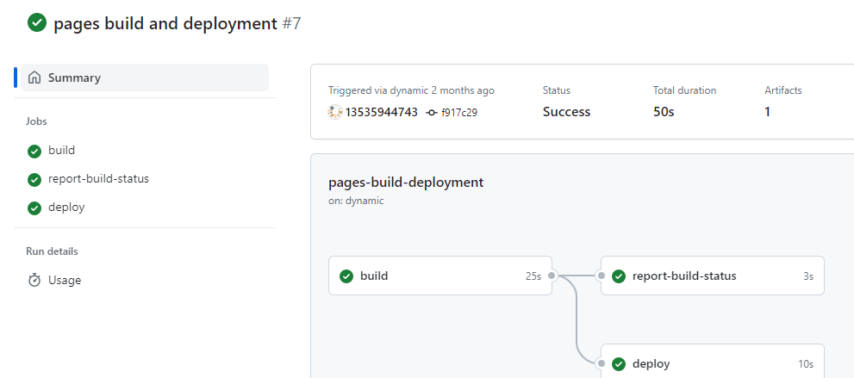Click the home icon beside Summary
This screenshot has width=854, height=378.
tap(34, 77)
